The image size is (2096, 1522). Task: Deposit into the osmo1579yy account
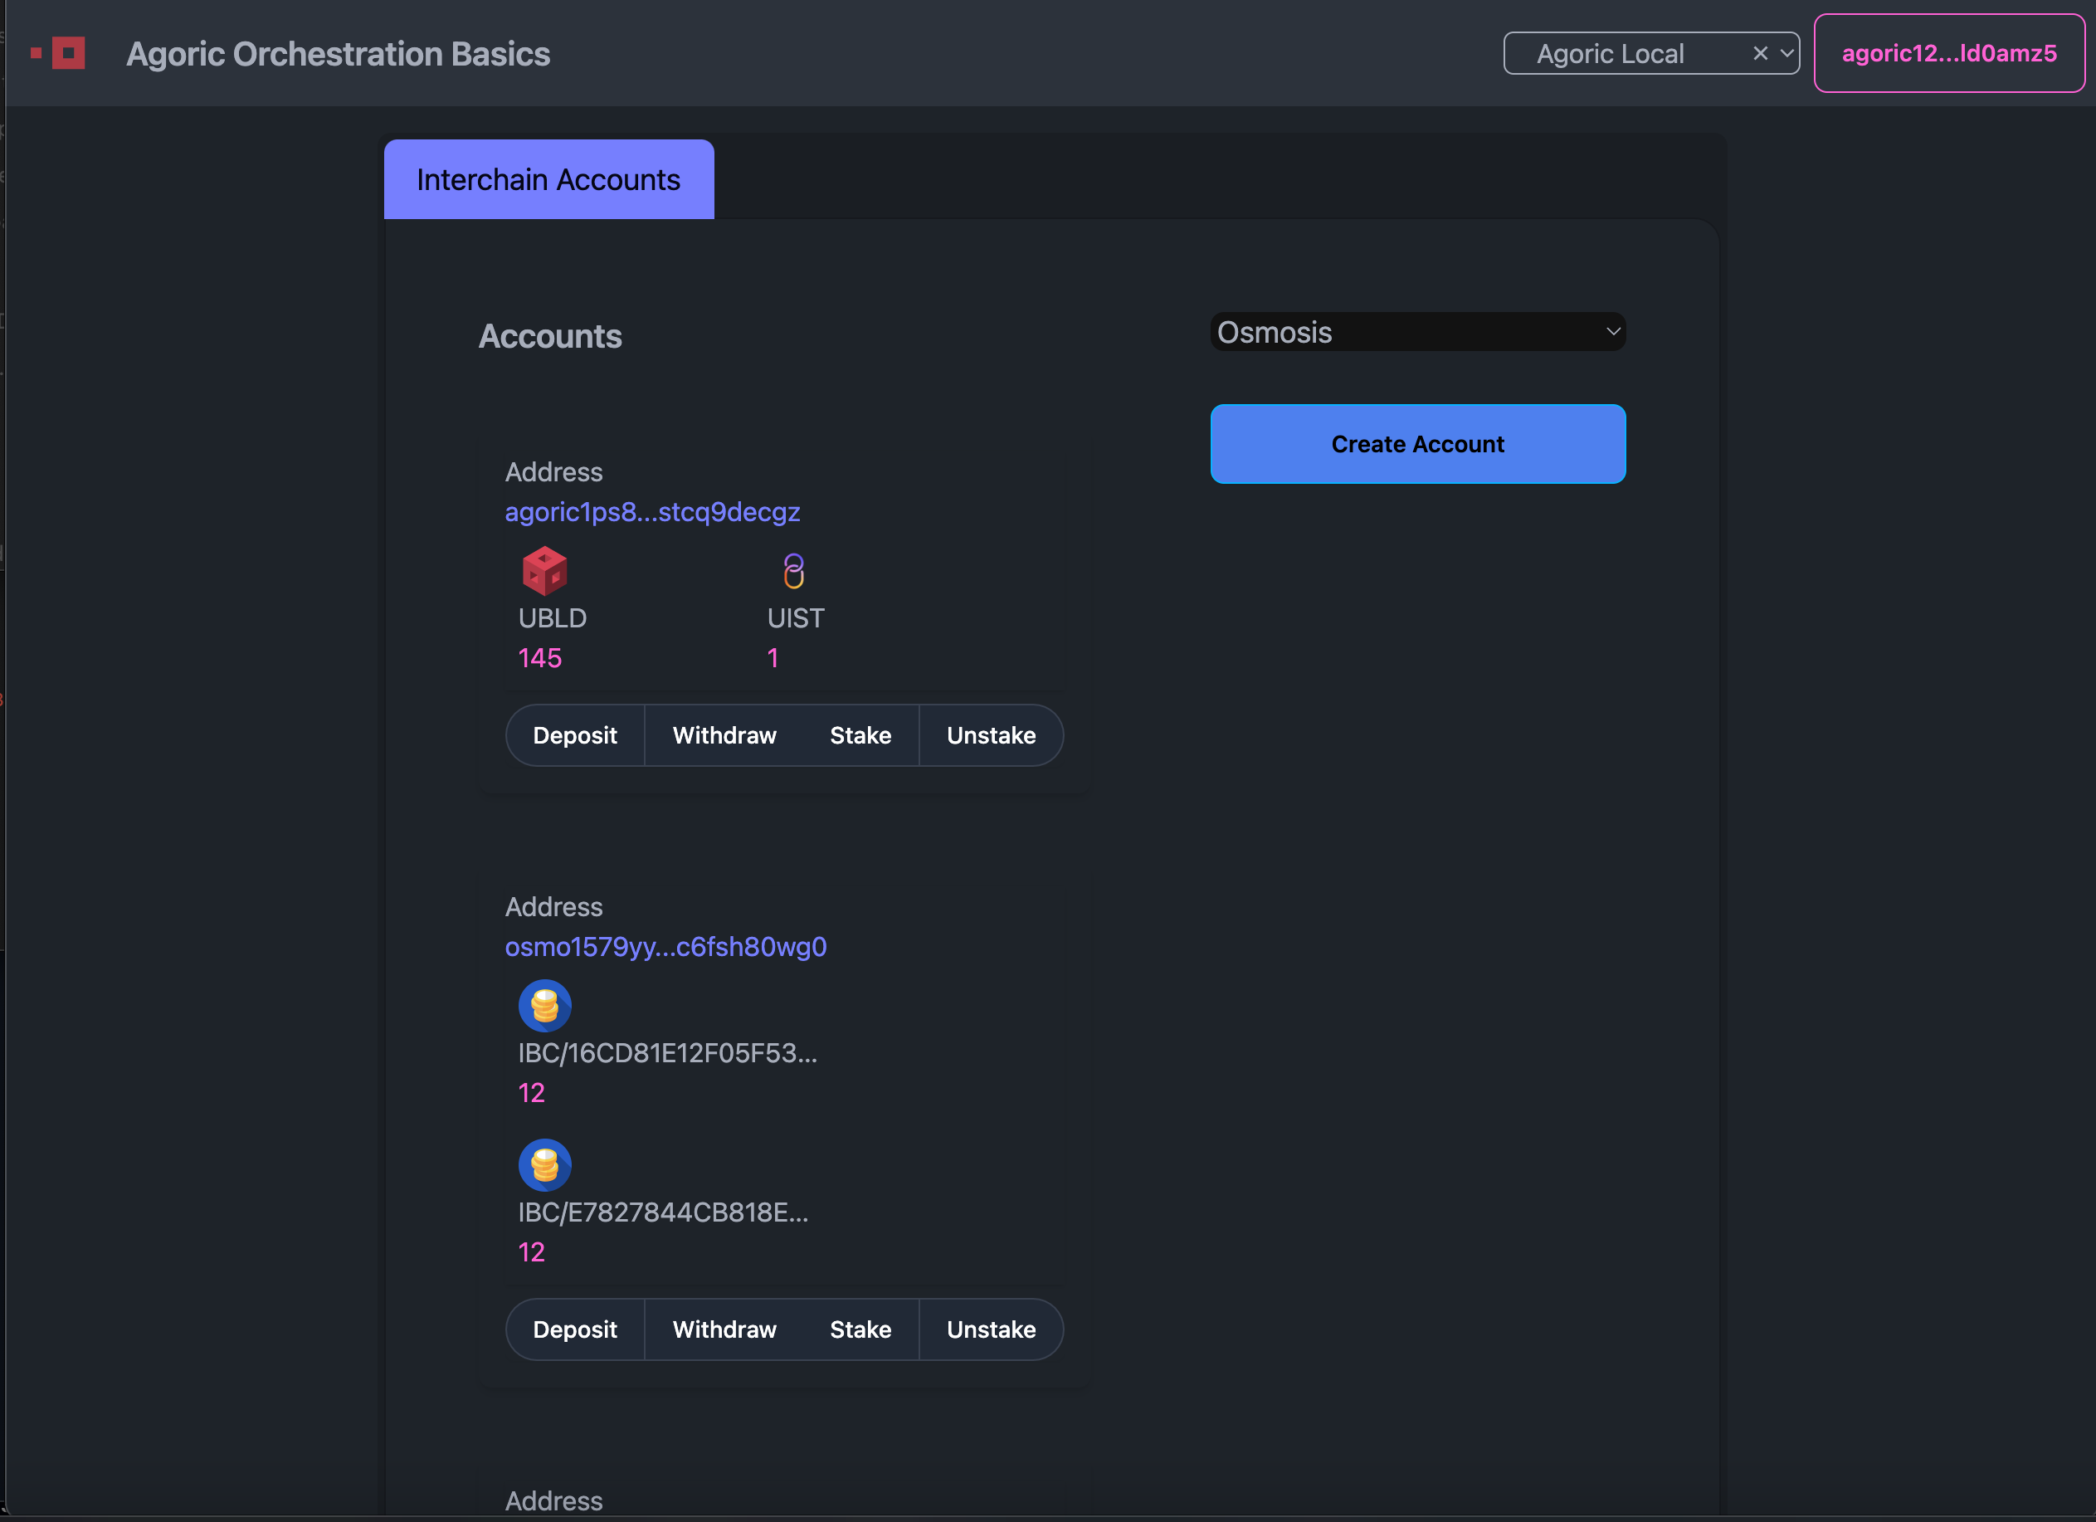(575, 1329)
